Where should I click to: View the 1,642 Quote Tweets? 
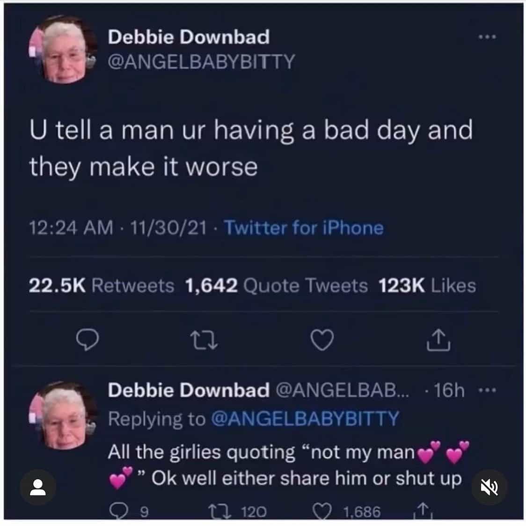click(277, 285)
